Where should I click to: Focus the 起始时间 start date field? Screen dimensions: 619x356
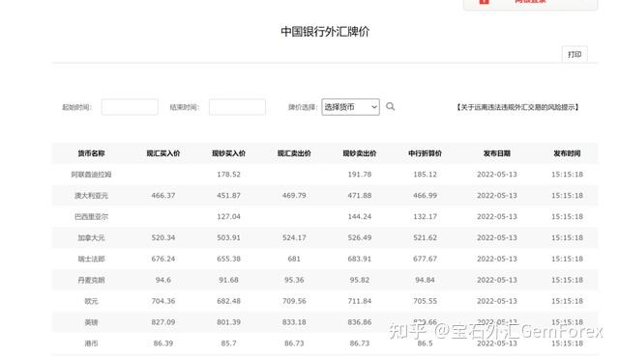coord(130,107)
